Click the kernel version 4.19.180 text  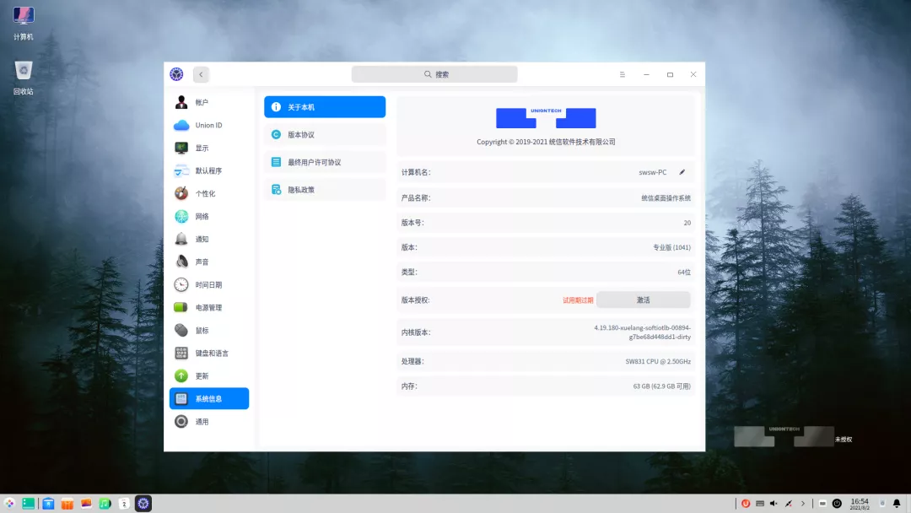tap(642, 332)
